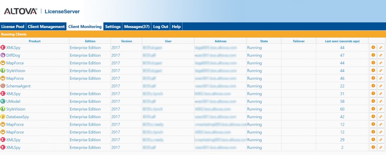386x155 pixels.
Task: Click the UModel product link
Action: click(x=13, y=101)
